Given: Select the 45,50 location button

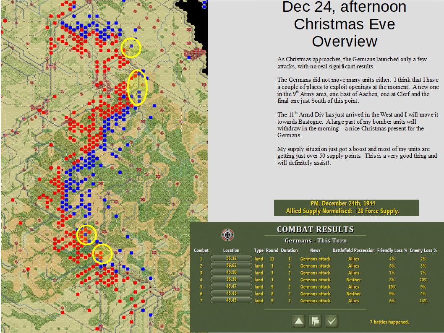Looking at the screenshot, I should coord(231,273).
